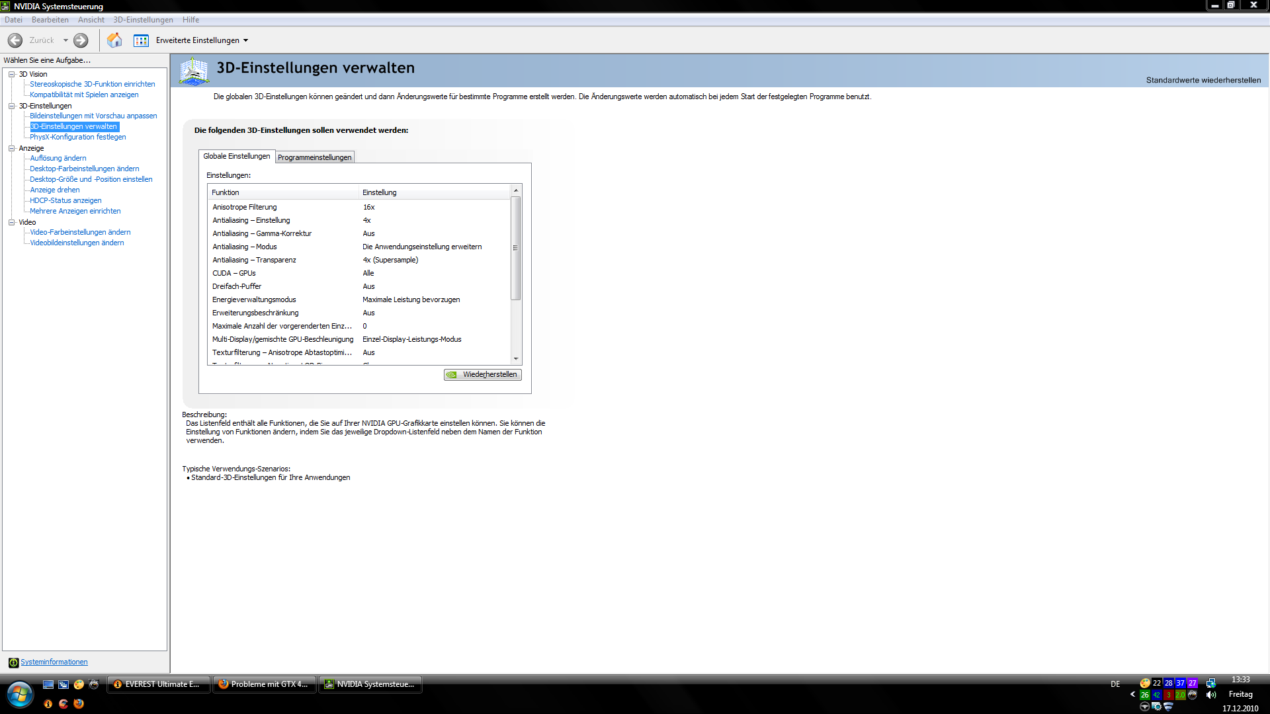
Task: Open the 3D-Einstellungen menu
Action: click(x=143, y=20)
